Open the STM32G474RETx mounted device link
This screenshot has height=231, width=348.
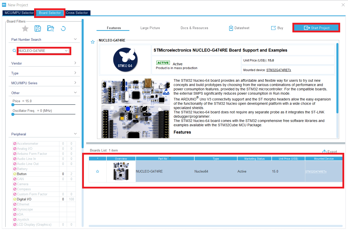coord(279,70)
